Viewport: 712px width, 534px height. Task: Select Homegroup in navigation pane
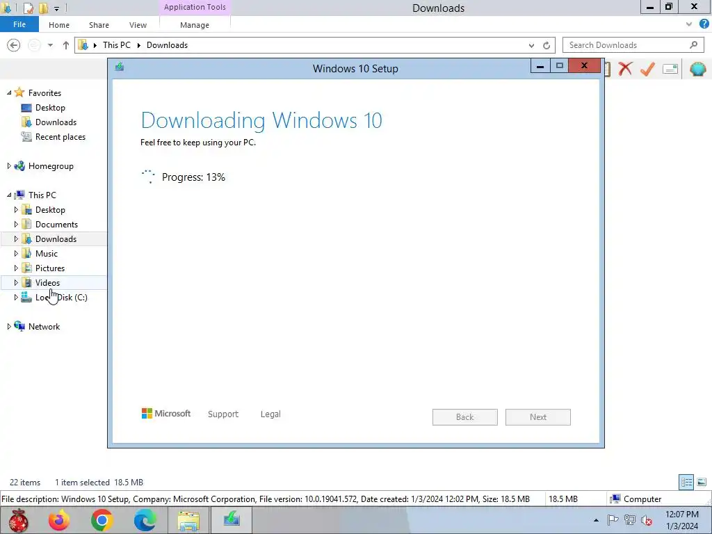pyautogui.click(x=51, y=166)
